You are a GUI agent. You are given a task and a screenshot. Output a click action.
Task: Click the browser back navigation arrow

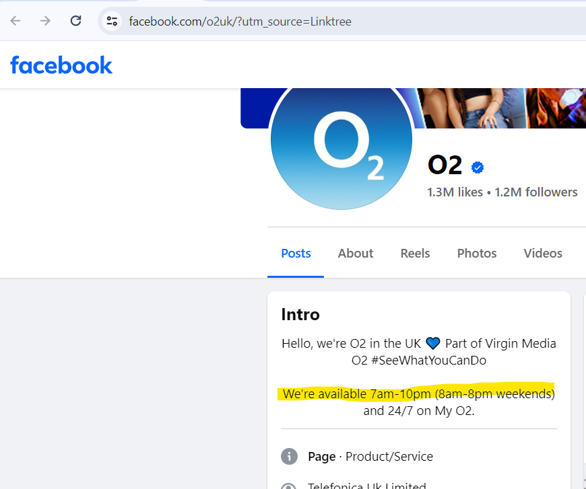point(15,20)
